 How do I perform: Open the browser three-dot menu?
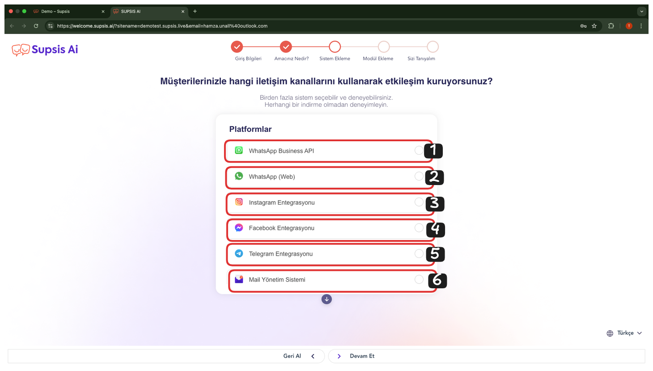coord(641,26)
